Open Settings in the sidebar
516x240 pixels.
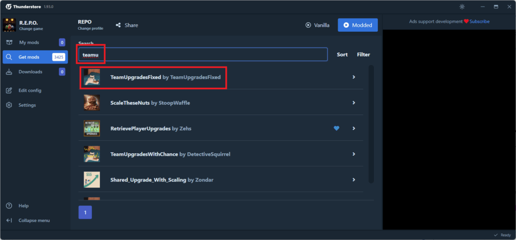coord(35,105)
